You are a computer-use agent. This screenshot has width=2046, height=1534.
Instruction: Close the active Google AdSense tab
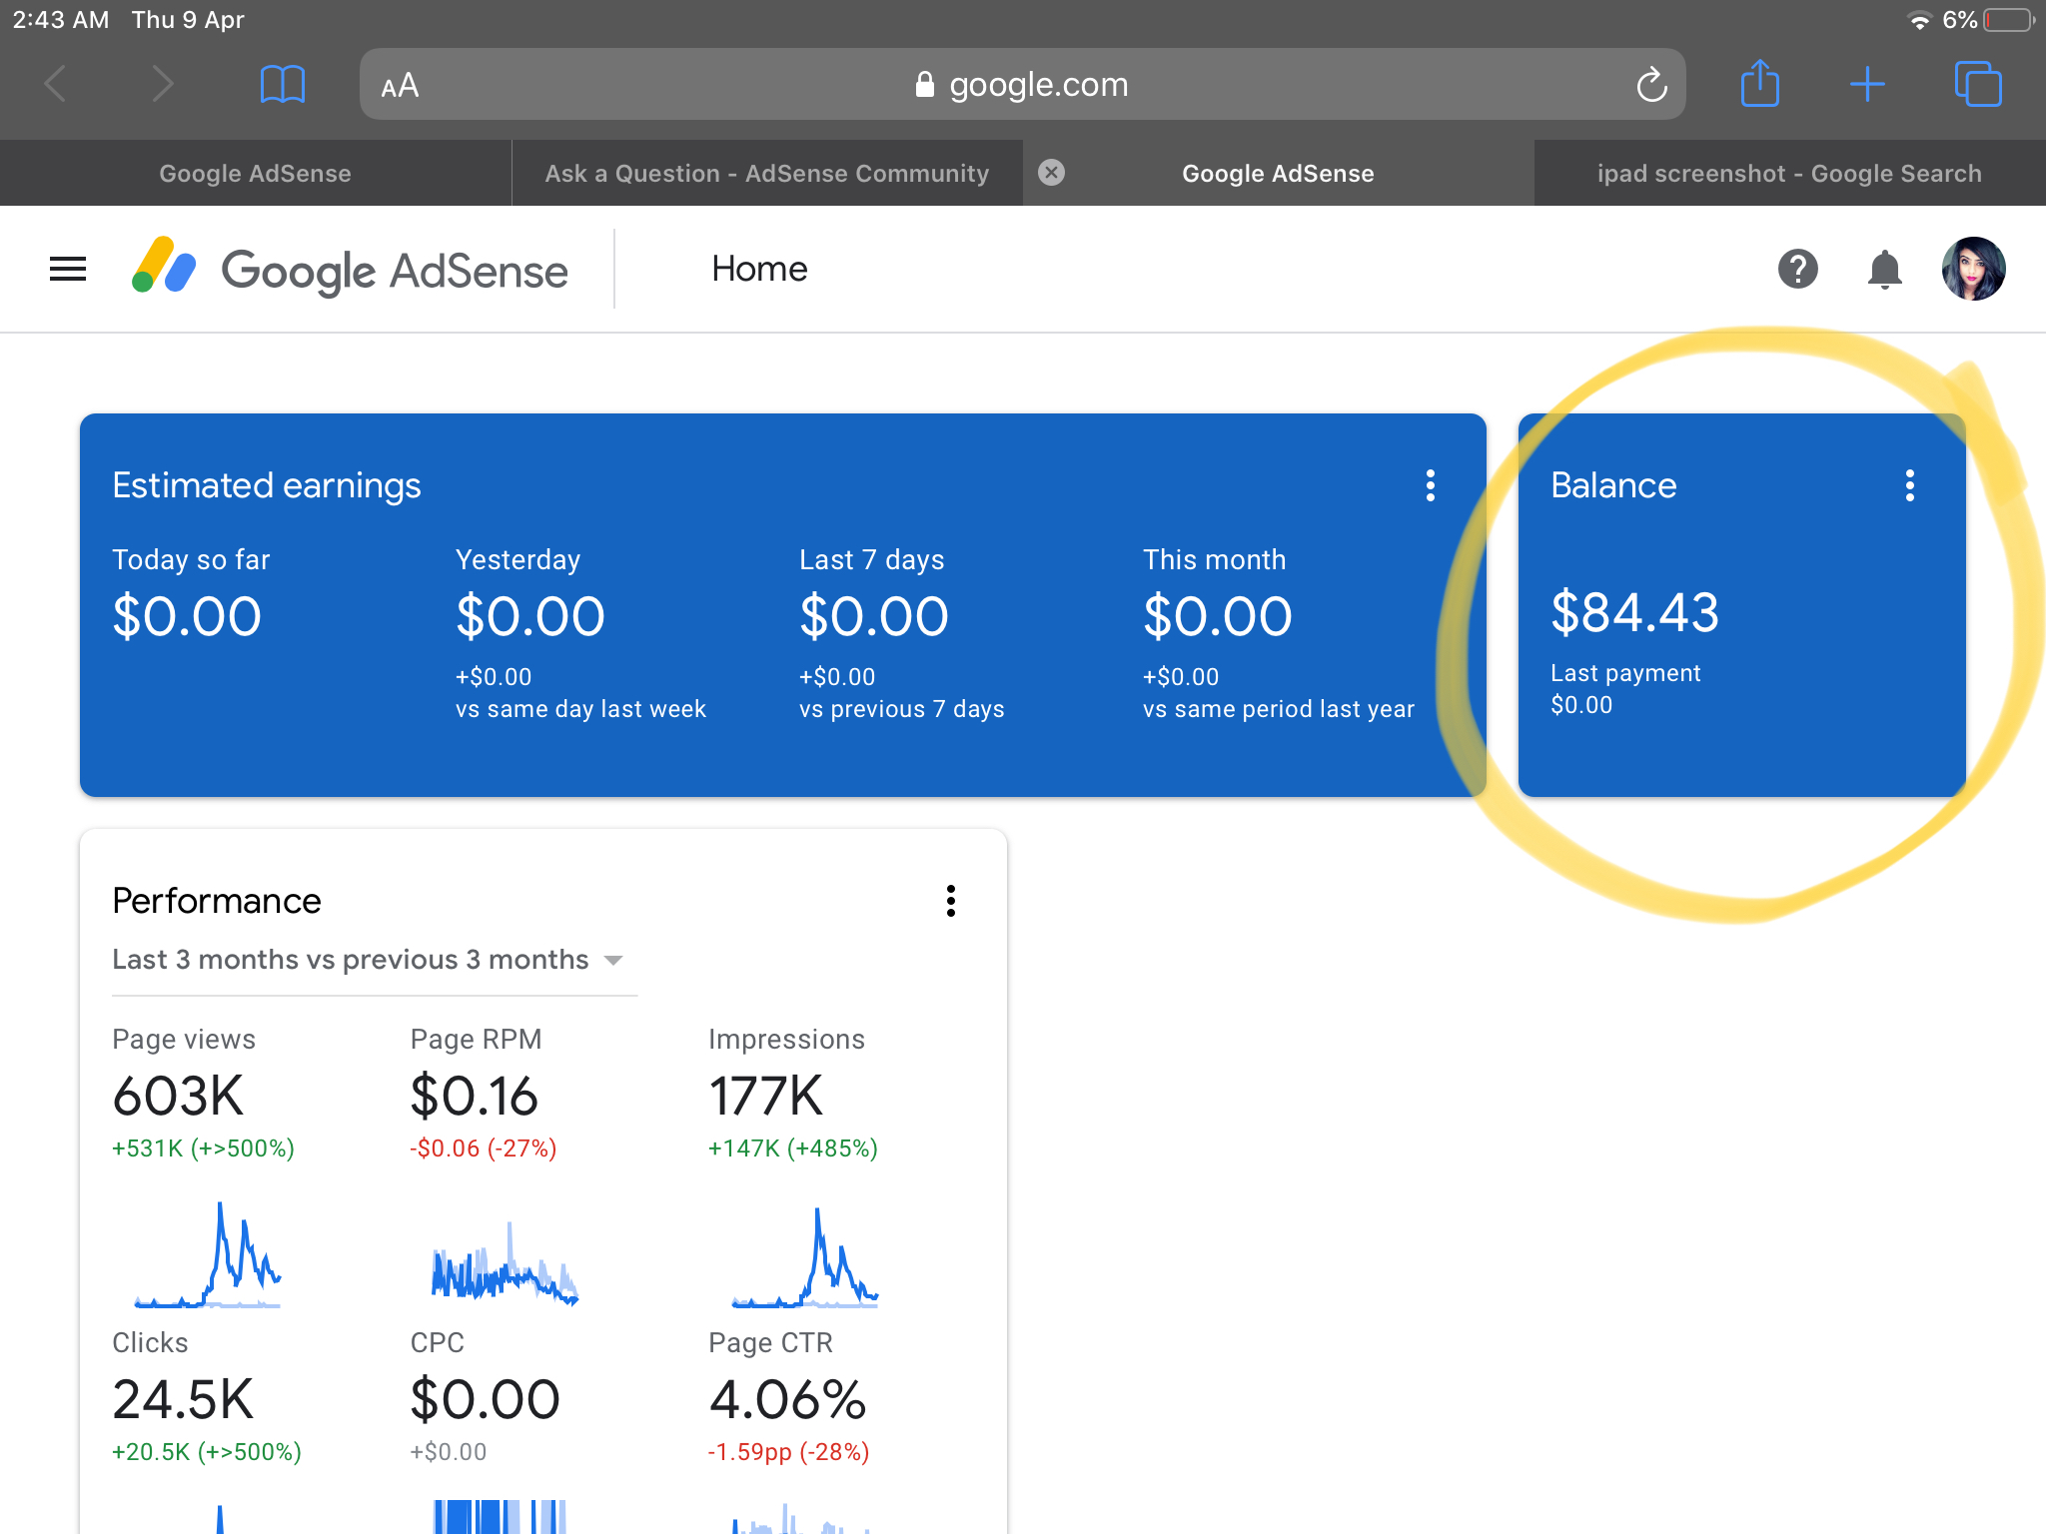(1051, 173)
